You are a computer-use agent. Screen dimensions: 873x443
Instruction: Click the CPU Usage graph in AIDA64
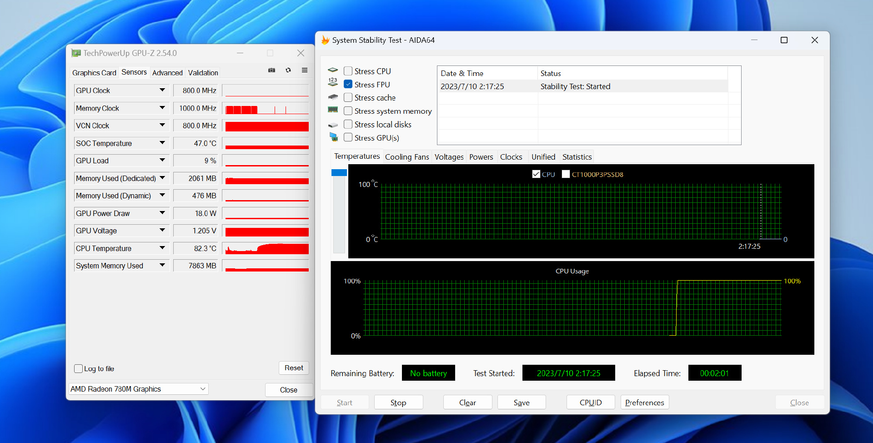(x=572, y=308)
